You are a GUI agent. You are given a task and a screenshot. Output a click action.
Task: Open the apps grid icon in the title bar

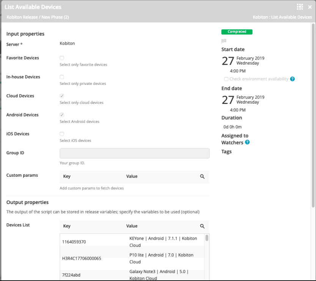299,6
